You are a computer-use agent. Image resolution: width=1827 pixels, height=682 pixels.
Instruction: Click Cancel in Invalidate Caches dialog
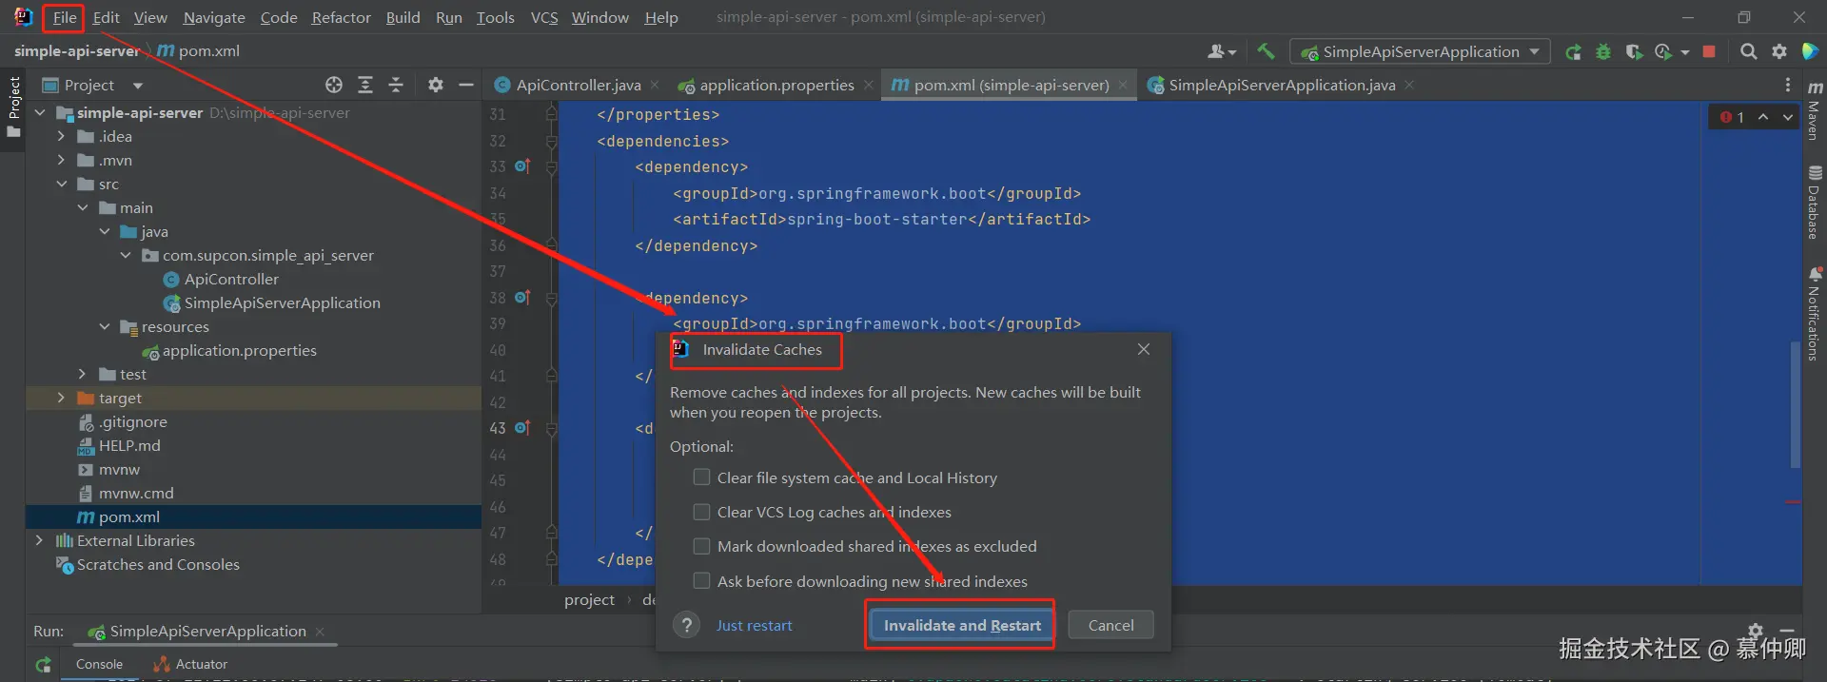pos(1110,625)
